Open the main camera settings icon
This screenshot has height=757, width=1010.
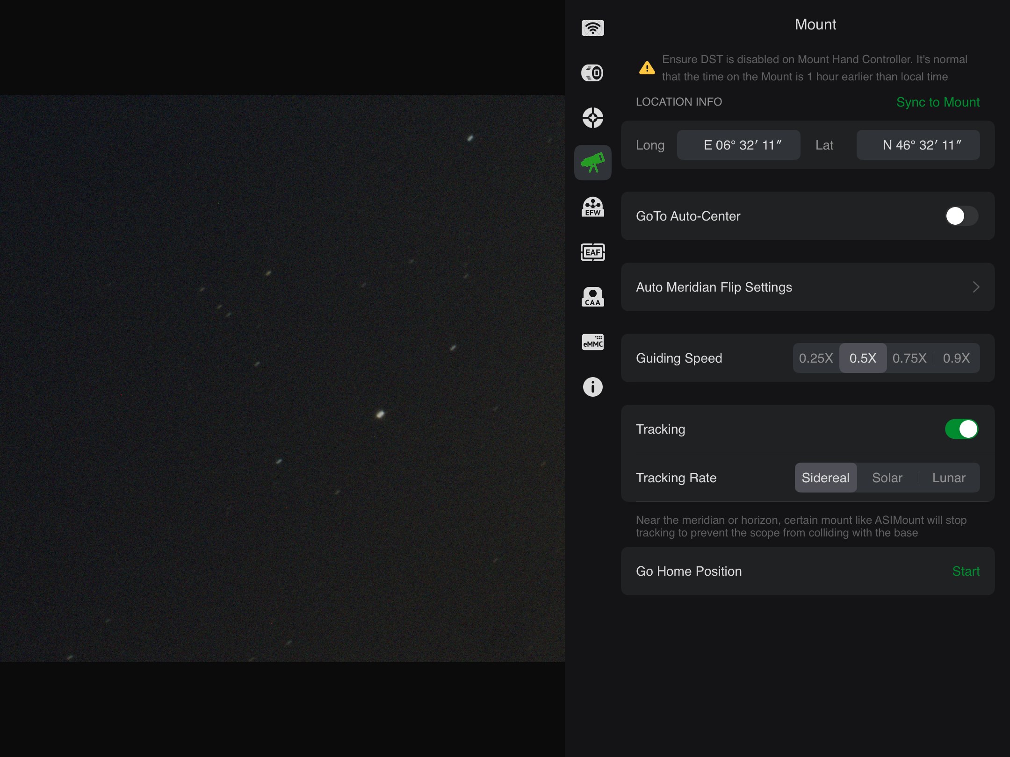click(x=592, y=73)
